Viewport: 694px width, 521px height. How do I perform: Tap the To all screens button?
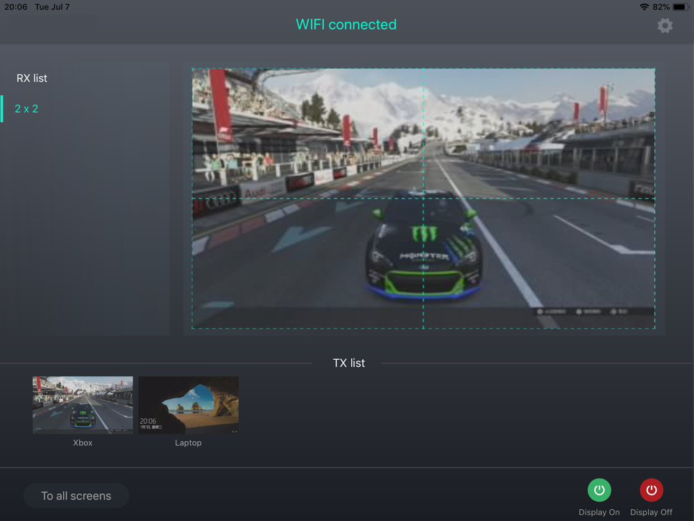pyautogui.click(x=76, y=496)
